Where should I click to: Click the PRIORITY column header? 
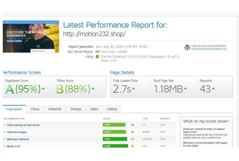pyautogui.click(x=166, y=119)
